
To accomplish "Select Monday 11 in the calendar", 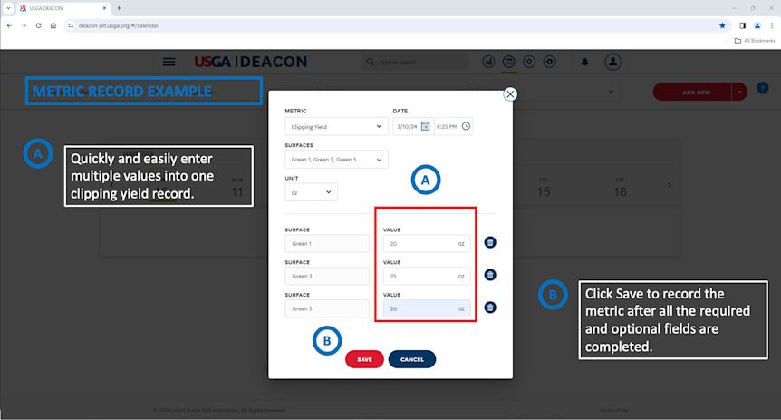I will tap(237, 188).
